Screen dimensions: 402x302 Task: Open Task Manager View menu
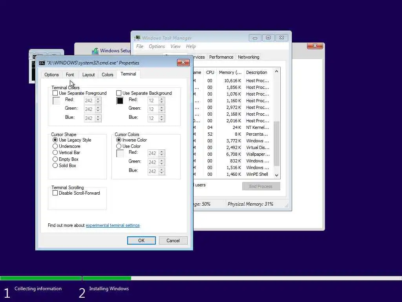click(175, 46)
